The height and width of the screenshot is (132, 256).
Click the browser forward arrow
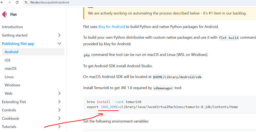(10, 2)
